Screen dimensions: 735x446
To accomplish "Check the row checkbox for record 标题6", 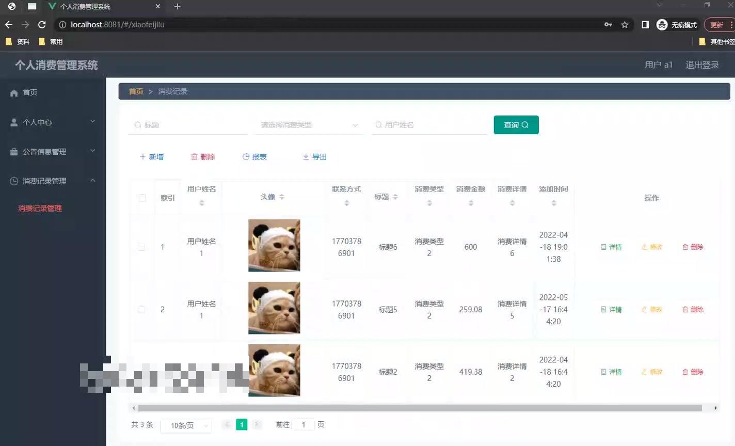I will pos(141,247).
